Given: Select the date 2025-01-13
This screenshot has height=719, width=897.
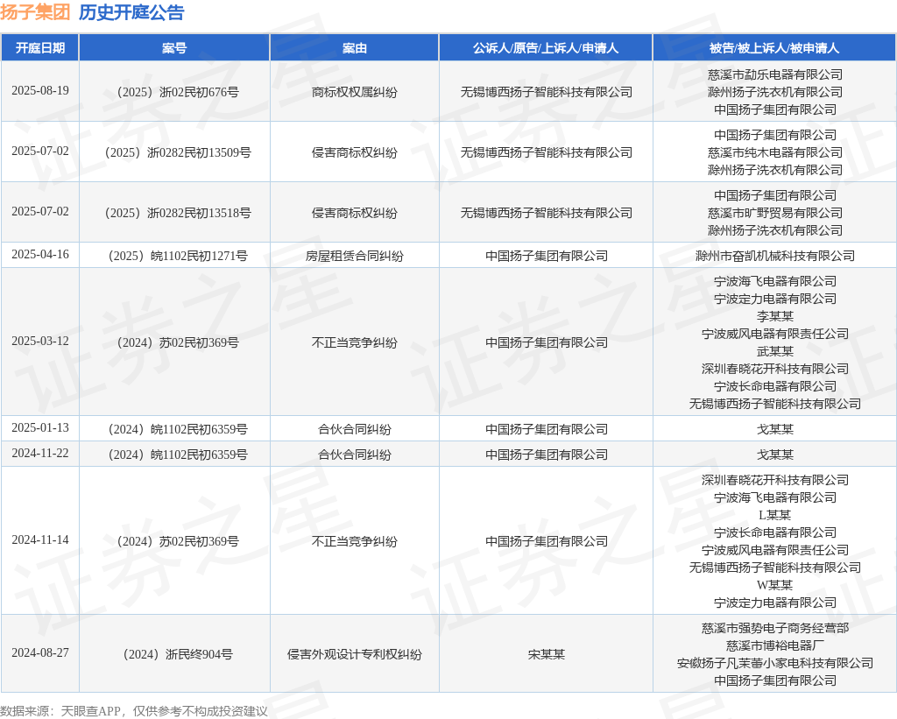Looking at the screenshot, I should coord(40,428).
